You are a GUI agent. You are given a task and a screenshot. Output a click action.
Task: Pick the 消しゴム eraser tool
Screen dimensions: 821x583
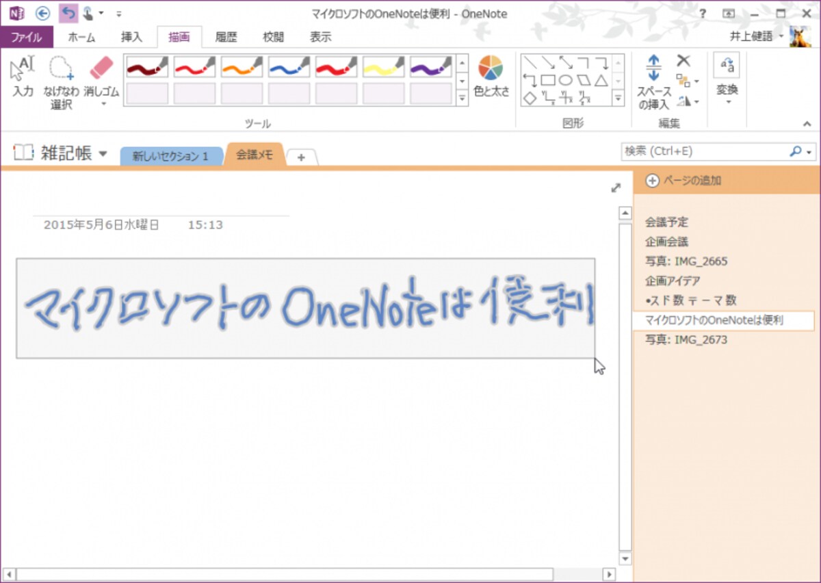coord(101,81)
